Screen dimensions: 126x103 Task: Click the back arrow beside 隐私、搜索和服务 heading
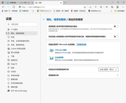[44, 19]
